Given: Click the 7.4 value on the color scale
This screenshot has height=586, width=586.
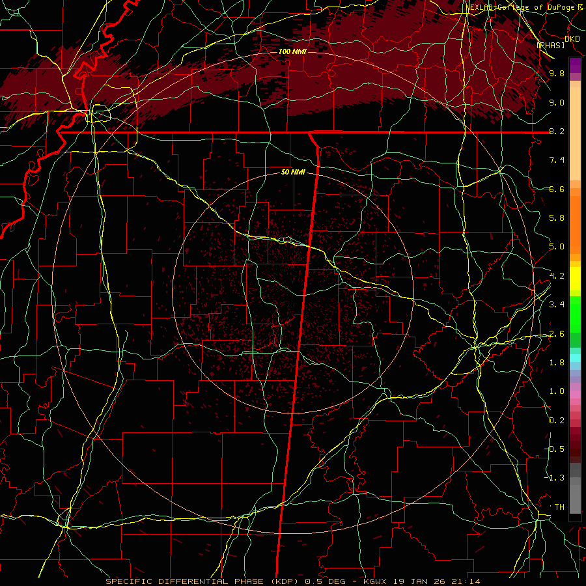Looking at the screenshot, I should 557,160.
